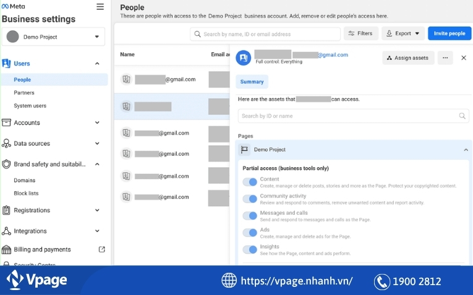473x295 pixels.
Task: Click the Assign assets button
Action: tap(408, 58)
